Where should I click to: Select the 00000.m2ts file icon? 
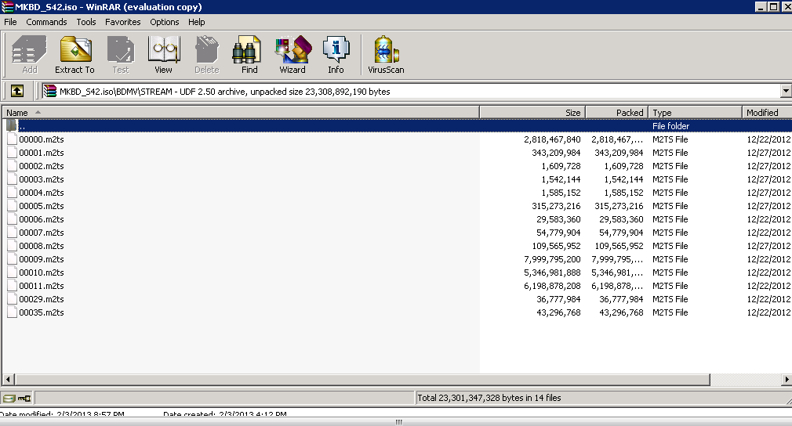[x=12, y=139]
